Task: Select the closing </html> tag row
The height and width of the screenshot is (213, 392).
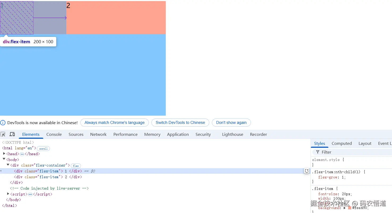Action: 155,206
